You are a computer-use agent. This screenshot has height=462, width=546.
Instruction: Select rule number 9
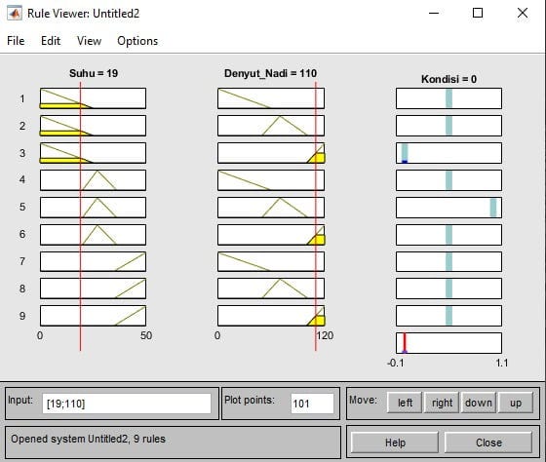(x=22, y=316)
